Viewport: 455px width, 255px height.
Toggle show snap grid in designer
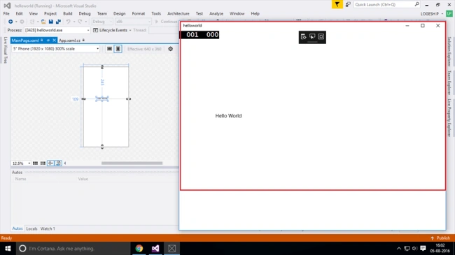(35, 163)
